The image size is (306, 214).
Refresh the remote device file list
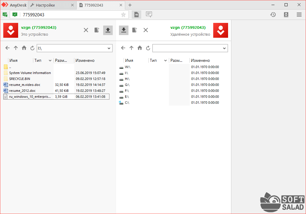(148, 48)
